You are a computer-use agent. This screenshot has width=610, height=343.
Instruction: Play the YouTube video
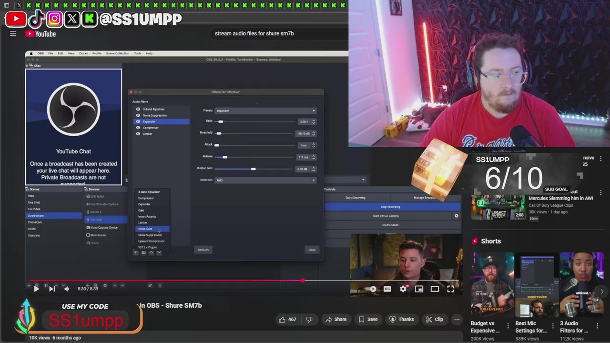point(36,289)
